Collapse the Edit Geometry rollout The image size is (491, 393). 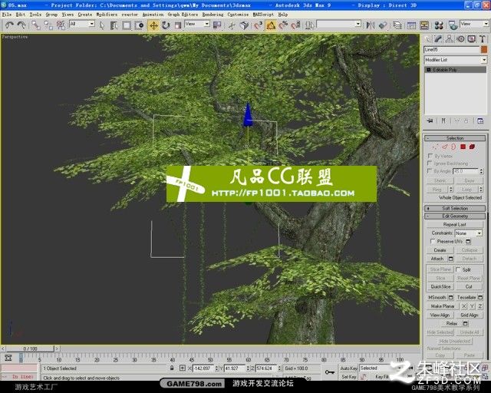(x=455, y=216)
